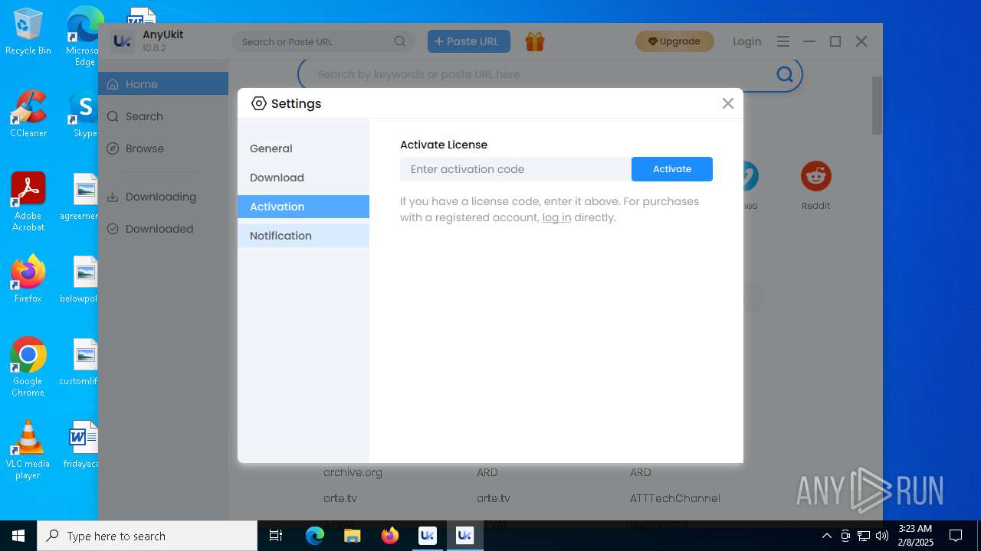This screenshot has width=981, height=551.
Task: Open Google Chrome desktop icon
Action: coord(28,367)
